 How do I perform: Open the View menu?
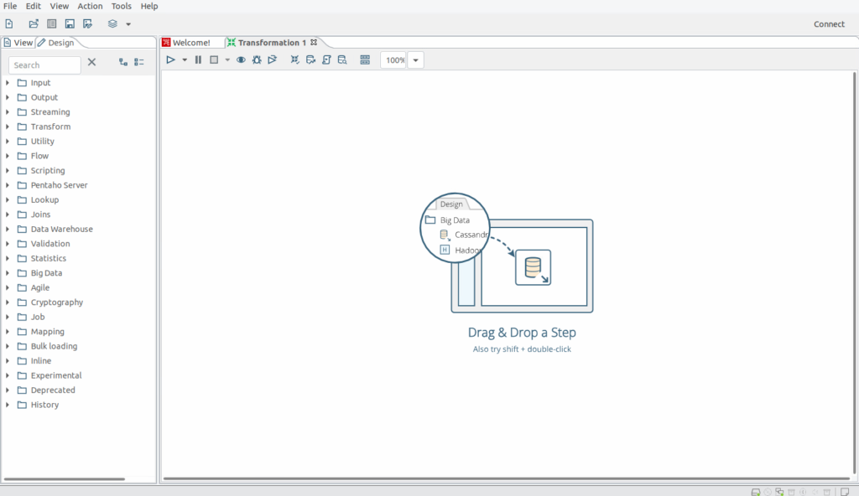coord(60,6)
